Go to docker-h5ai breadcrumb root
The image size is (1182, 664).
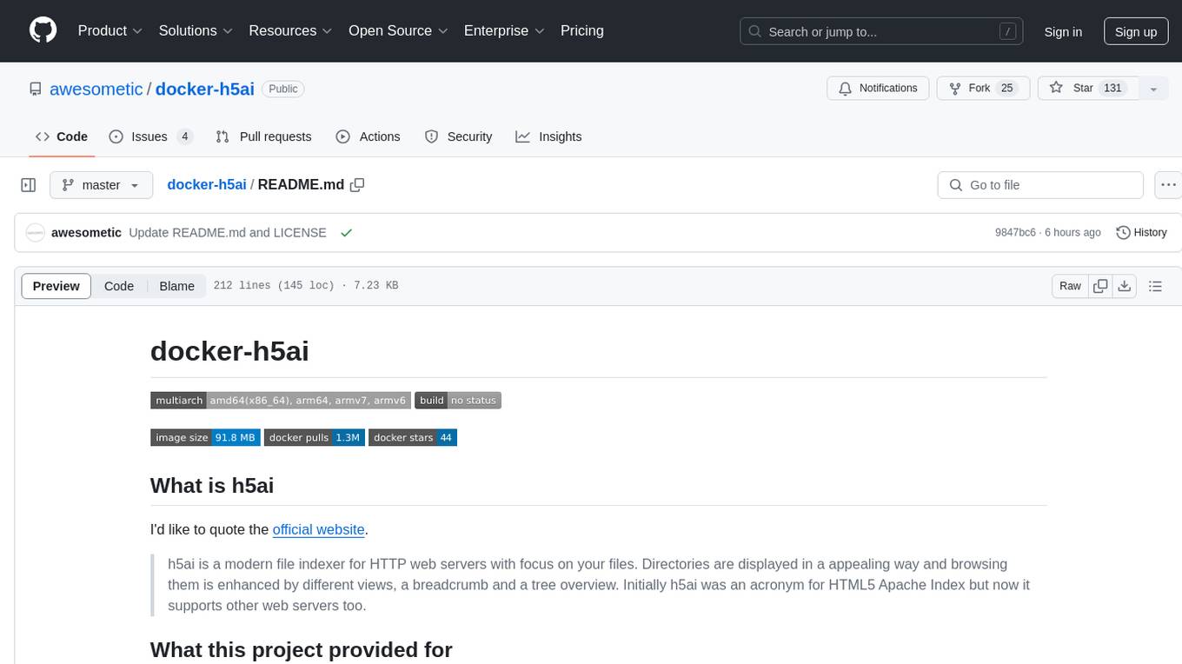point(207,185)
